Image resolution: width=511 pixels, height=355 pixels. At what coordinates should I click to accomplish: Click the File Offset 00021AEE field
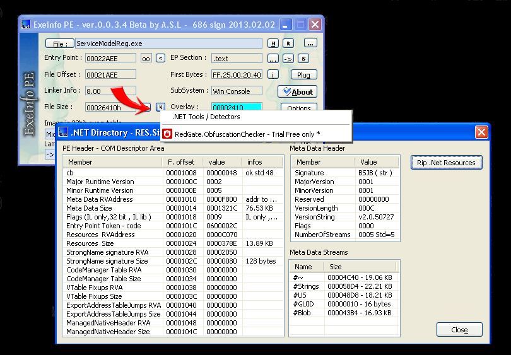111,74
